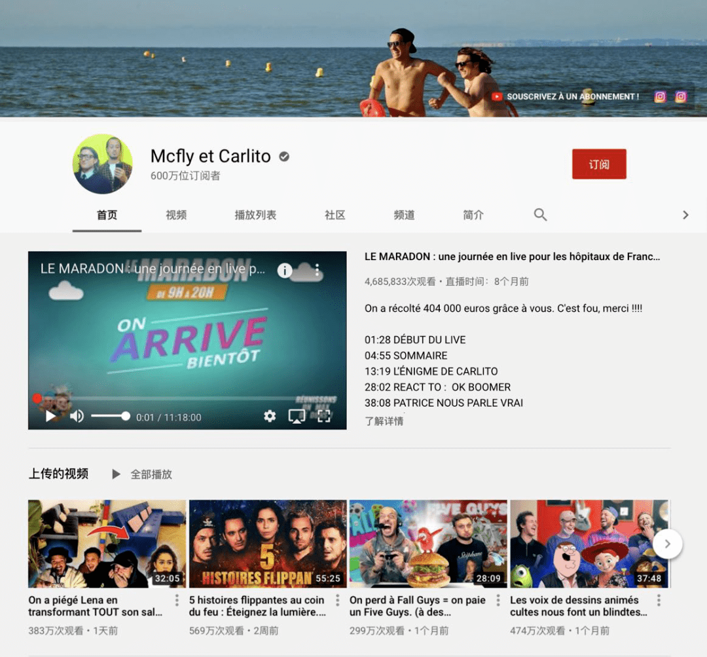Image resolution: width=707 pixels, height=657 pixels.
Task: Adjust the player volume slider
Action: coord(111,416)
